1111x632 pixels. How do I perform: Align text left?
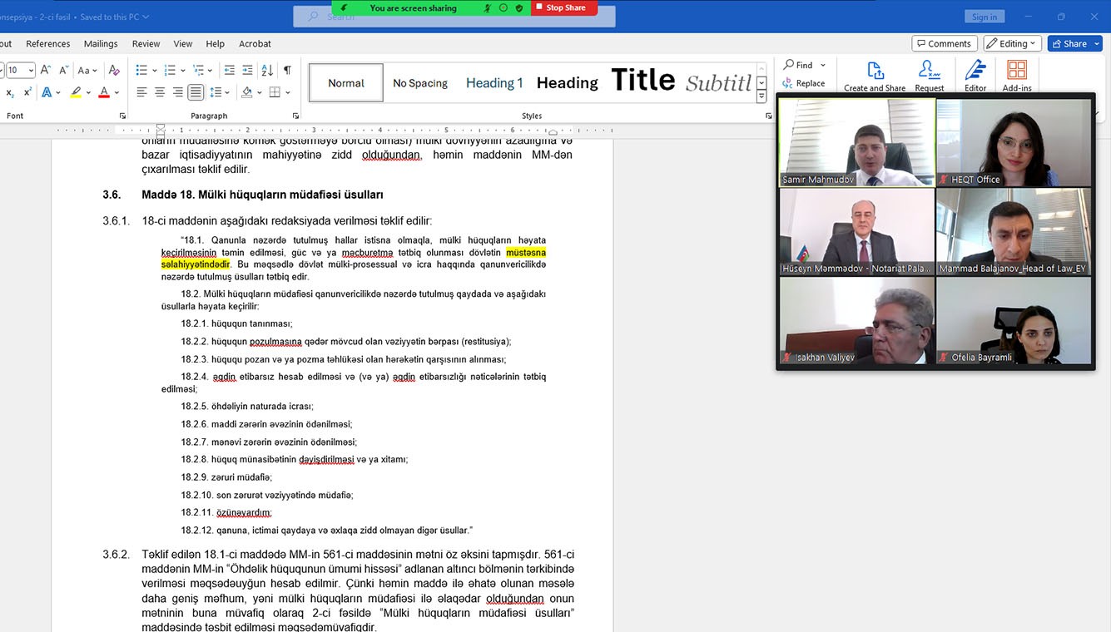(x=141, y=92)
